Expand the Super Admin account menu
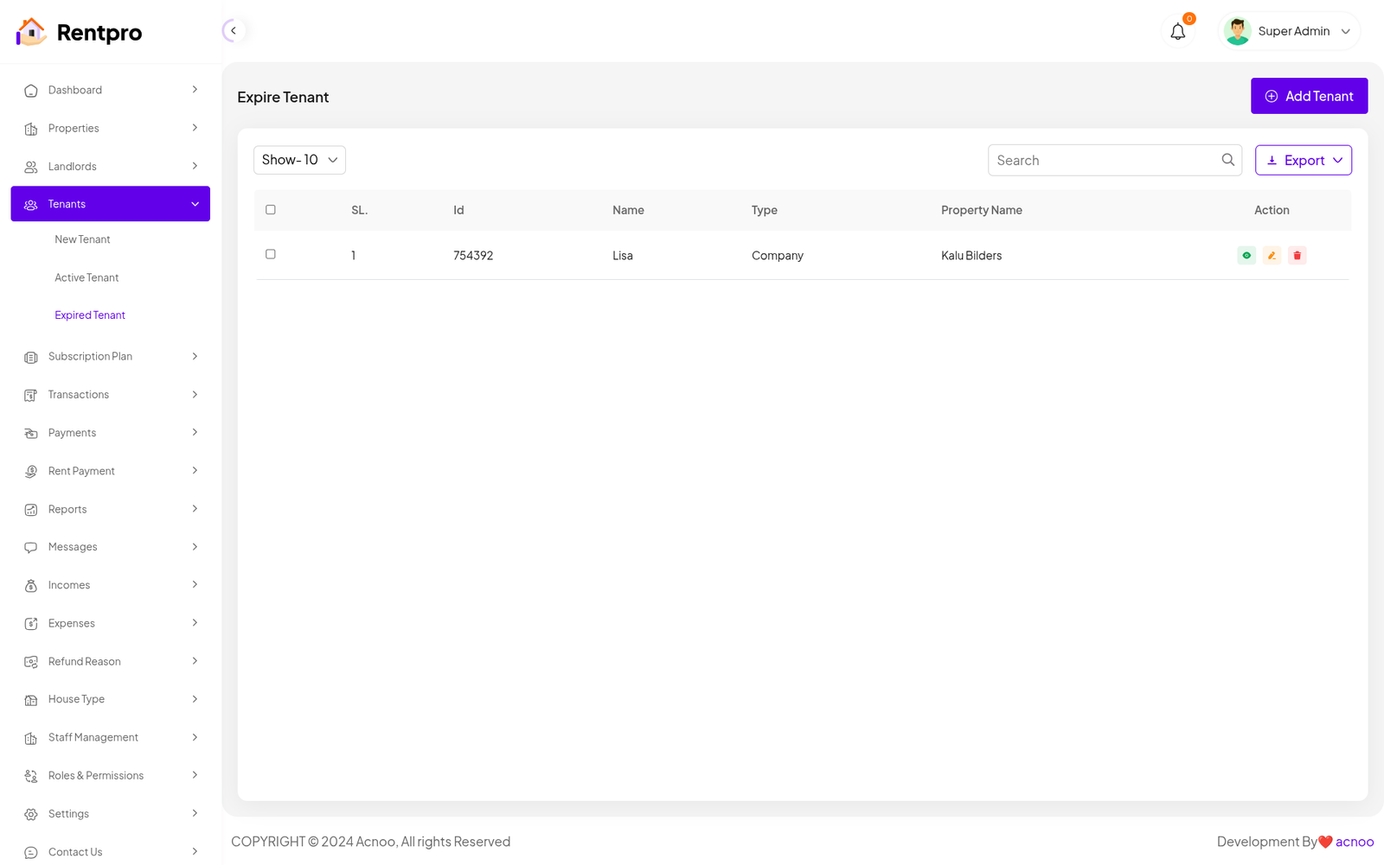1384x865 pixels. tap(1345, 31)
